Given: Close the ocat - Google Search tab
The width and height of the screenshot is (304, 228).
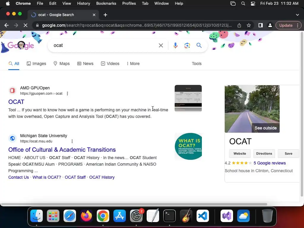Looking at the screenshot, I should [x=94, y=15].
